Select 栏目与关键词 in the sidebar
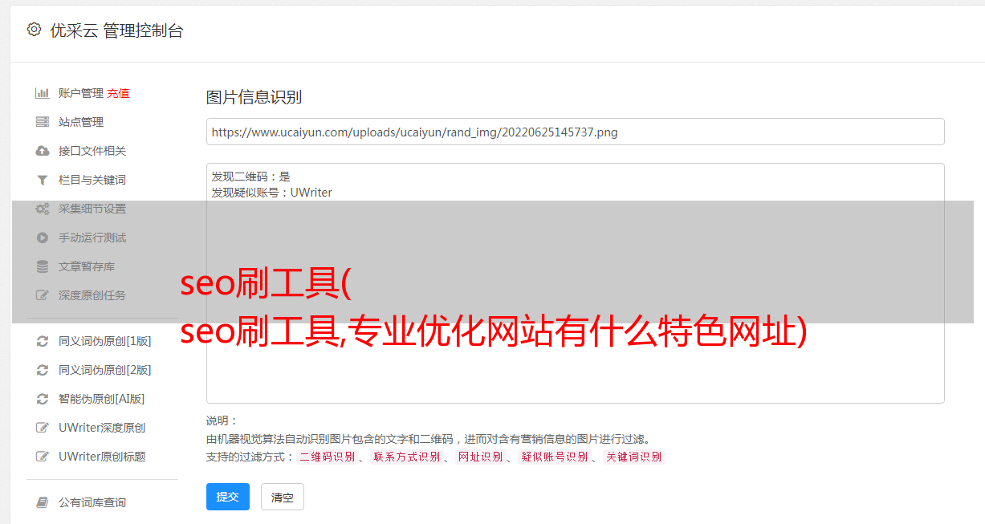The width and height of the screenshot is (985, 524). point(92,180)
